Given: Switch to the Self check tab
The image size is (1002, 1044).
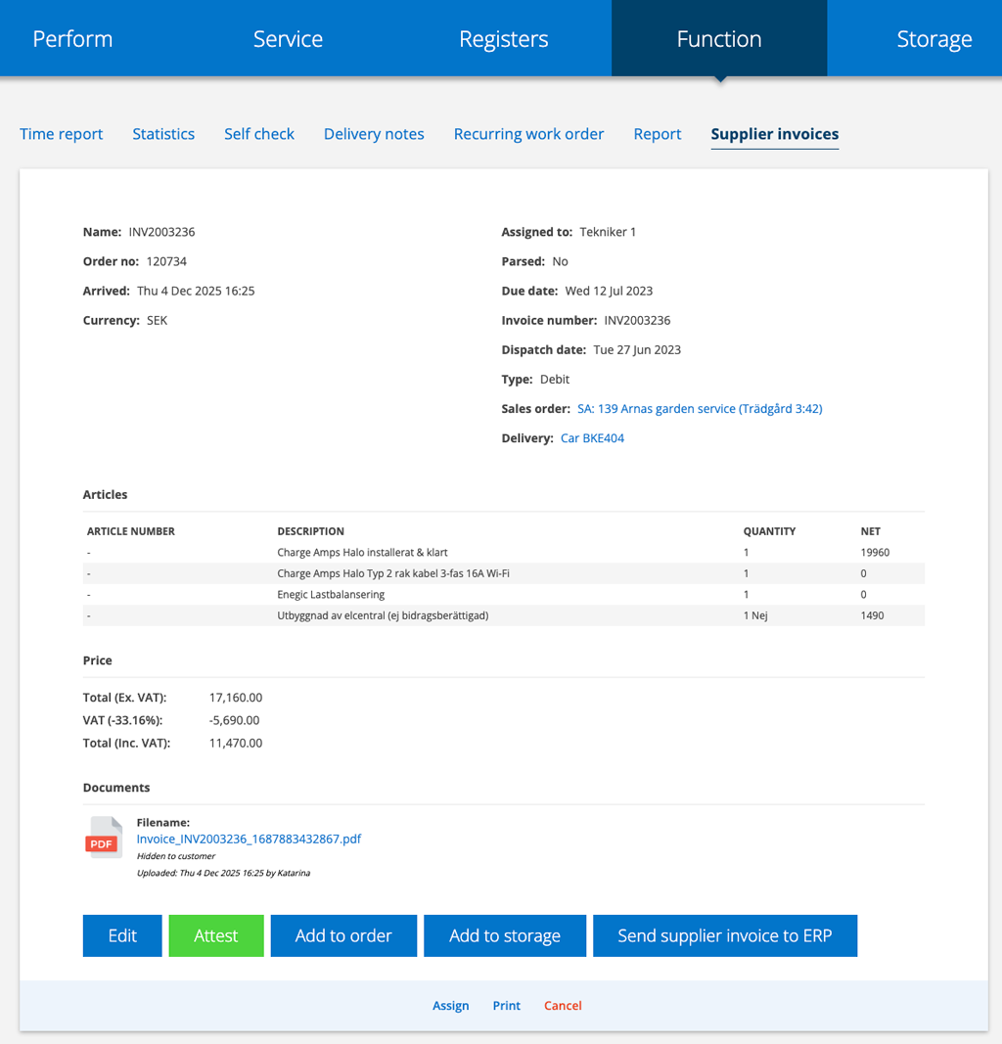Looking at the screenshot, I should 258,134.
